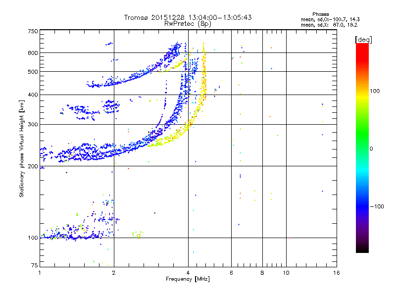Click the '1' frequency tick label
This screenshot has width=396, height=297.
(x=40, y=273)
